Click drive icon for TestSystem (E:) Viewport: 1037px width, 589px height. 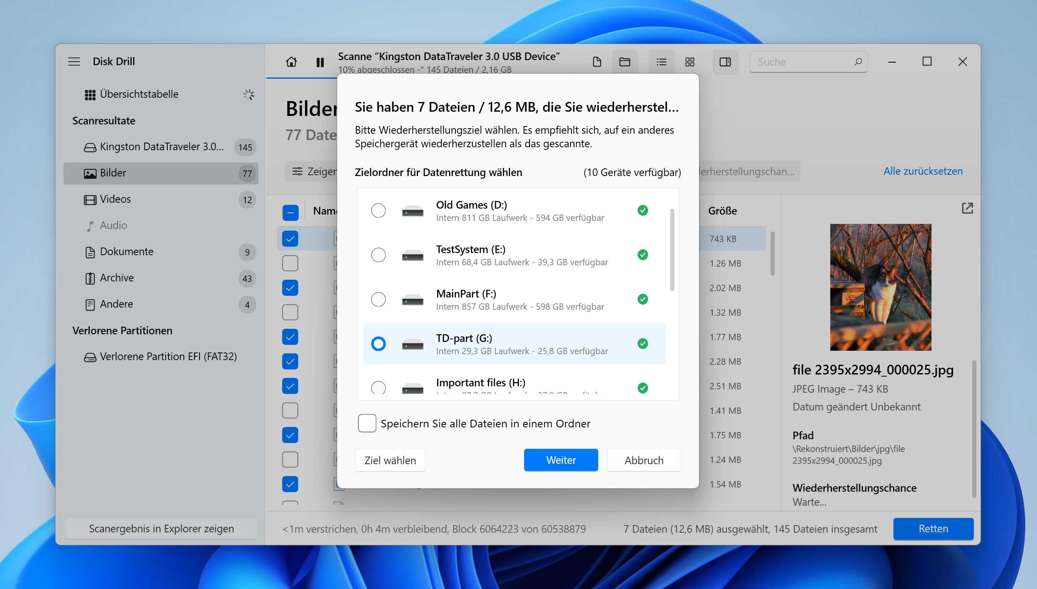[413, 255]
